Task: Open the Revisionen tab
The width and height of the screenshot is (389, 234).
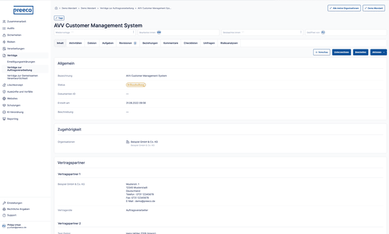Action: (128, 43)
